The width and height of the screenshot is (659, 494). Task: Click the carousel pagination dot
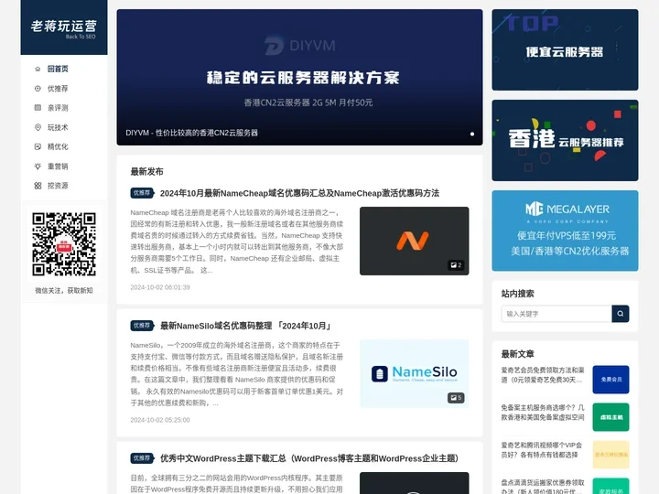472,134
